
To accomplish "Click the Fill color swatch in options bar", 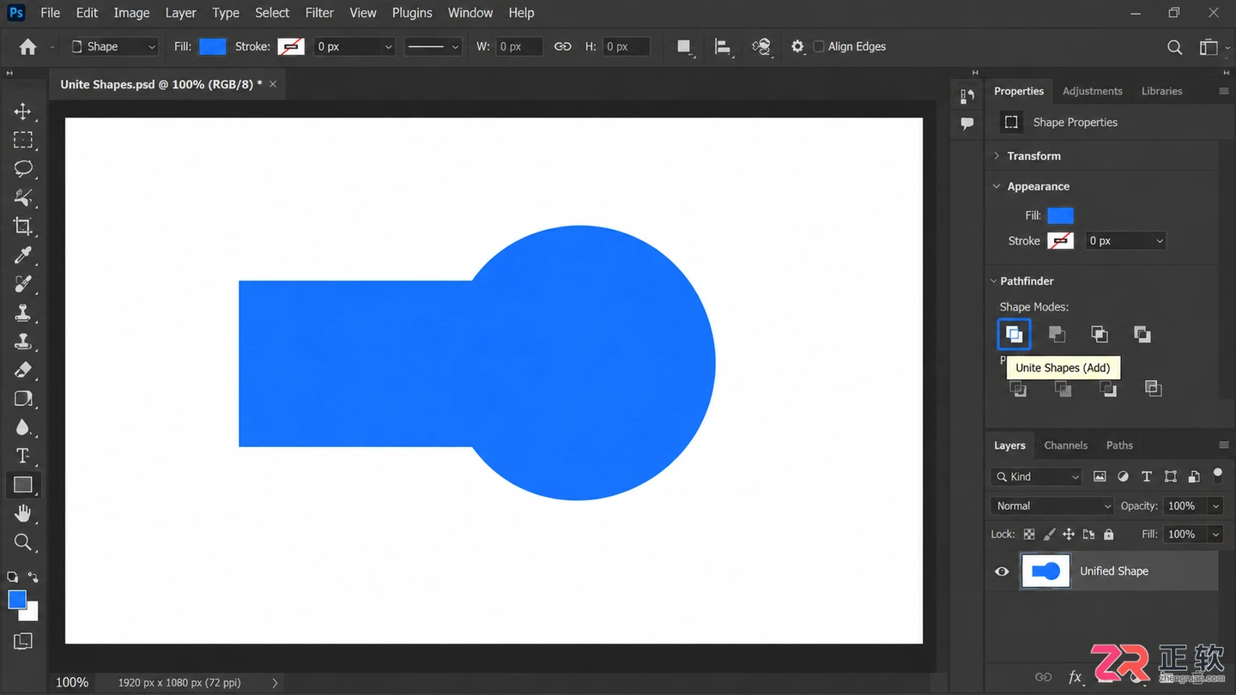I will tap(212, 46).
